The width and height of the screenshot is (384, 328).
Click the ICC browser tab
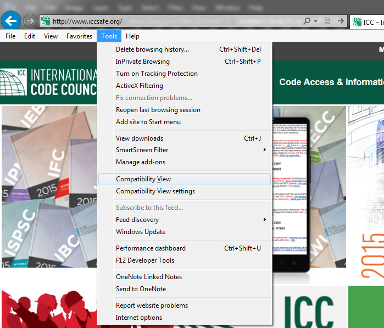point(367,21)
